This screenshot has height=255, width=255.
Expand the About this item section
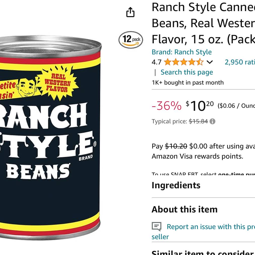coord(203,209)
